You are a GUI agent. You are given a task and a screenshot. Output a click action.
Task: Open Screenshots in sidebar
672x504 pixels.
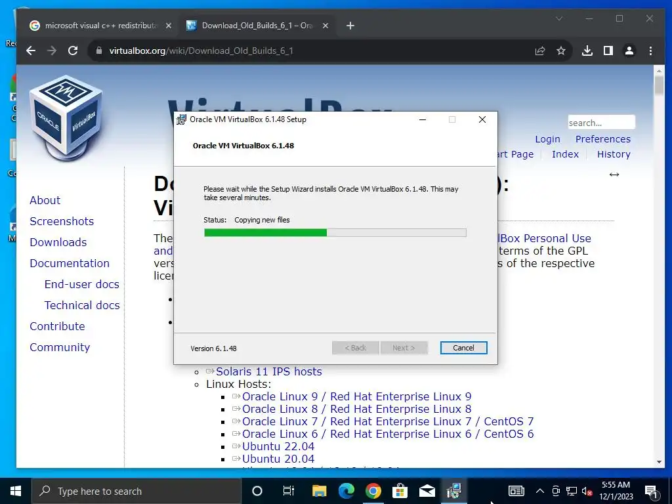pyautogui.click(x=62, y=221)
